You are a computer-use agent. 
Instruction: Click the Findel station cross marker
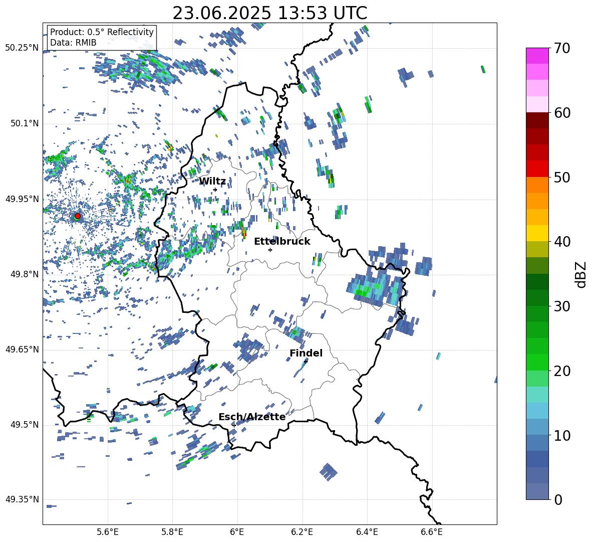pyautogui.click(x=306, y=362)
